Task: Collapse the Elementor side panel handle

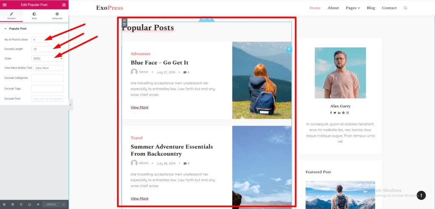Action: 71,105
